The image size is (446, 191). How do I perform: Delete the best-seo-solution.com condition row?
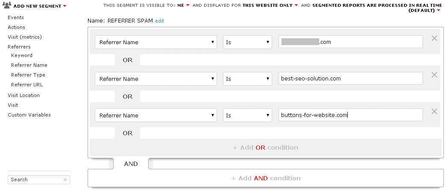434,75
